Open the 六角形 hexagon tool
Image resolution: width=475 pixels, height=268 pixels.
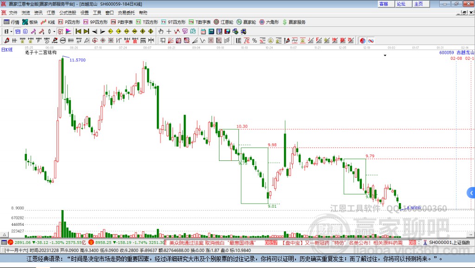[269, 22]
